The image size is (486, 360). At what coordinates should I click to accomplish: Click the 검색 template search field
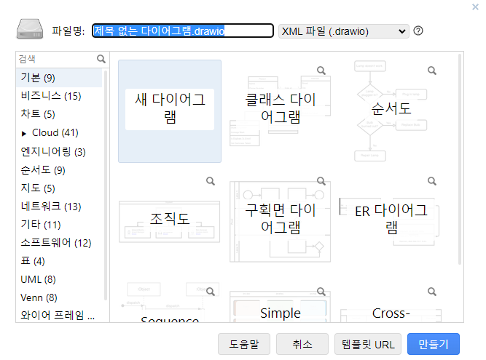click(x=56, y=59)
